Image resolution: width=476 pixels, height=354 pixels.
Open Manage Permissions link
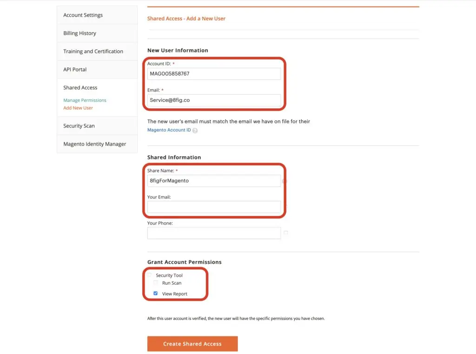(85, 100)
